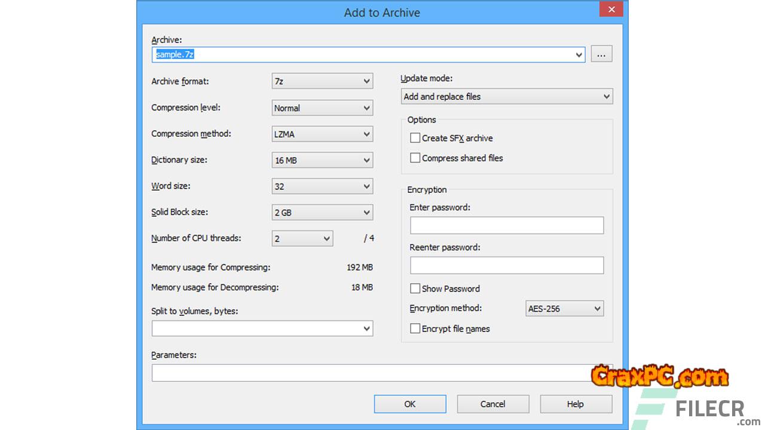Expand the Compression level dropdown
765x430 pixels.
322,108
